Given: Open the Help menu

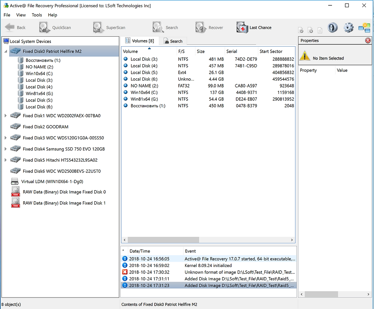Looking at the screenshot, I should 53,15.
